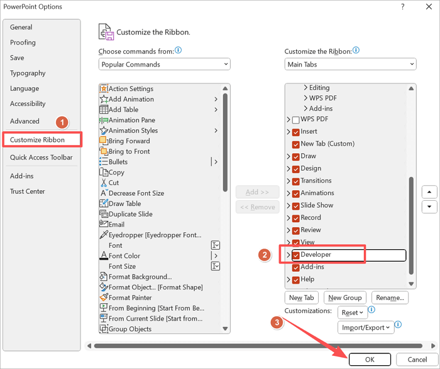This screenshot has width=440, height=369.
Task: Click the info icon beside Reset
Action: (x=371, y=309)
